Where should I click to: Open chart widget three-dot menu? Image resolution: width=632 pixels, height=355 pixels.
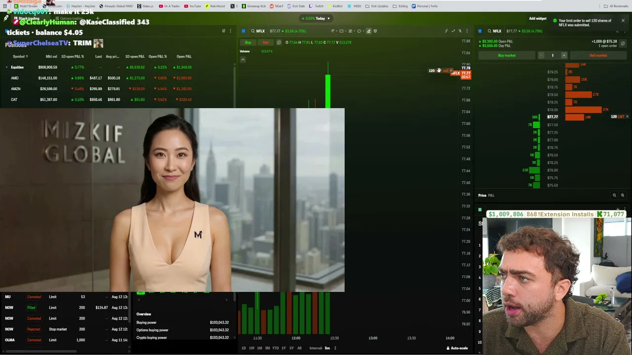tap(467, 31)
